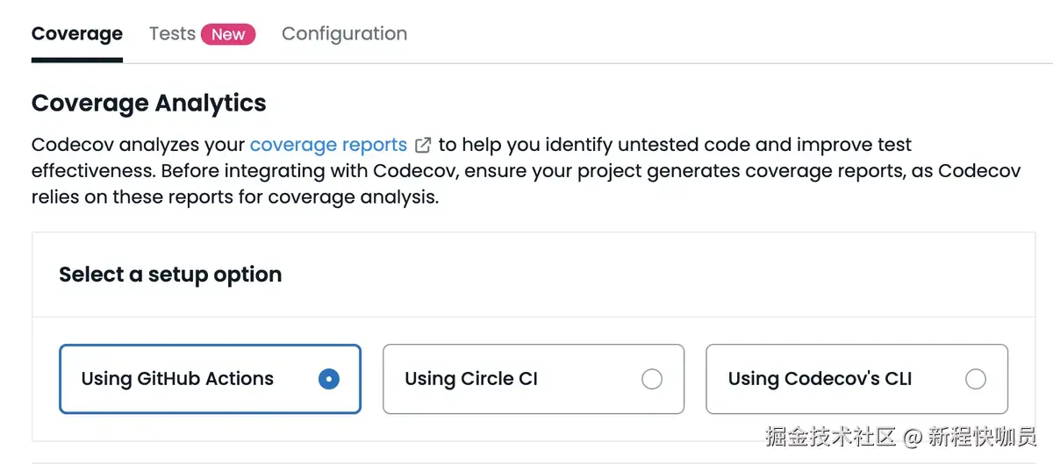Go to the Configuration tab
This screenshot has height=464, width=1053.
(344, 34)
